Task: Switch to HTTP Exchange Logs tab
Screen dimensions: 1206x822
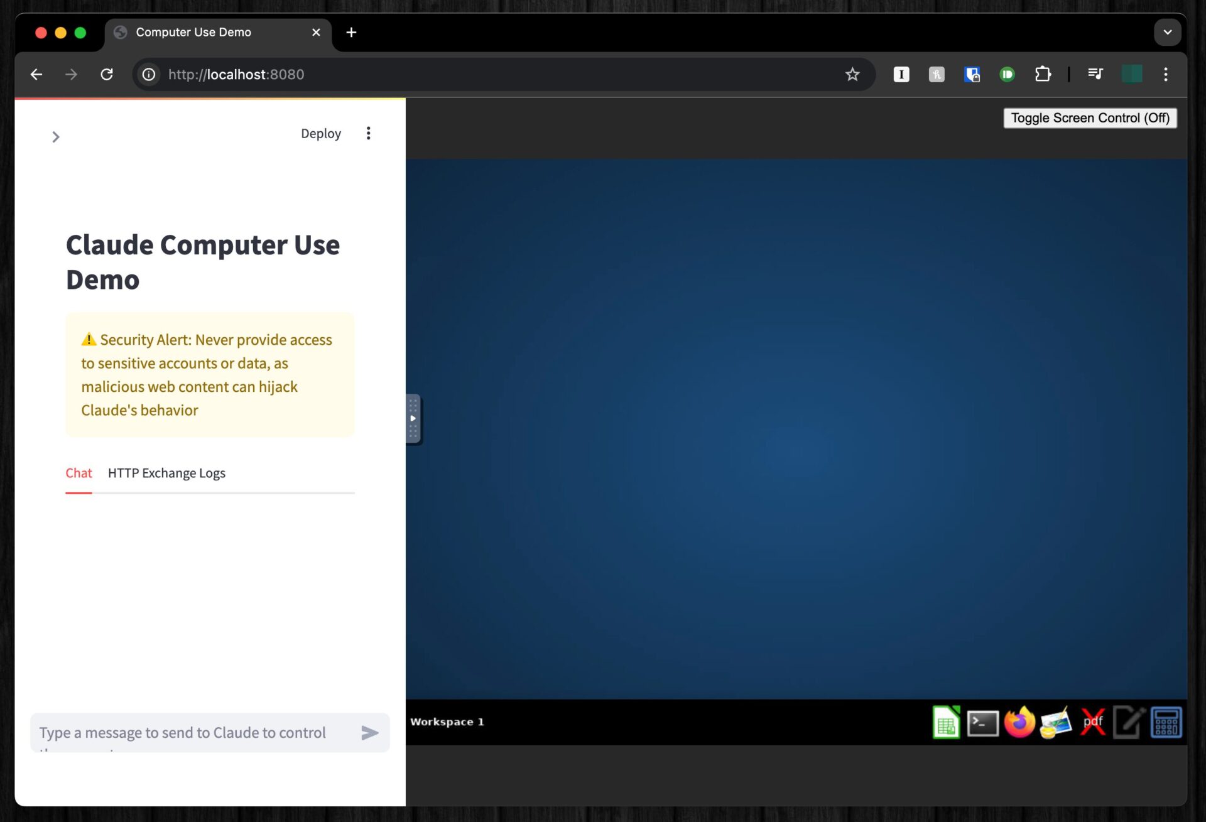Action: (x=166, y=473)
